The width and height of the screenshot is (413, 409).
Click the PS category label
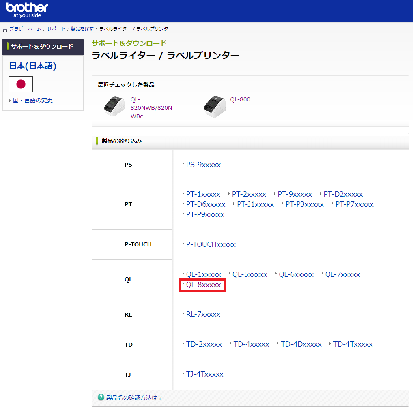pyautogui.click(x=128, y=165)
